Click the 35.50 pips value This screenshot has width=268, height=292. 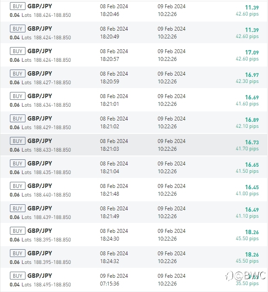click(x=247, y=283)
